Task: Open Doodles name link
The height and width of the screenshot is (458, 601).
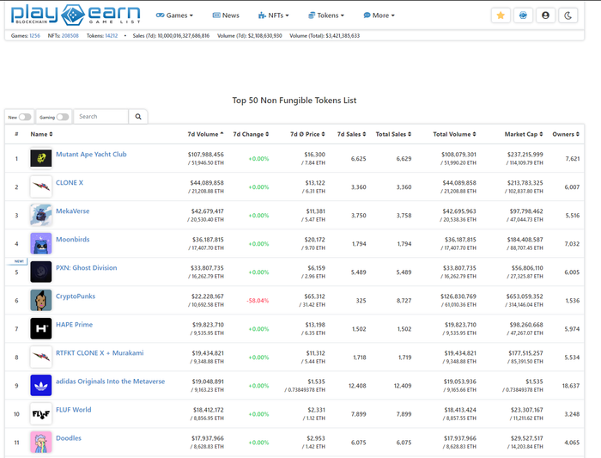Action: pos(69,438)
